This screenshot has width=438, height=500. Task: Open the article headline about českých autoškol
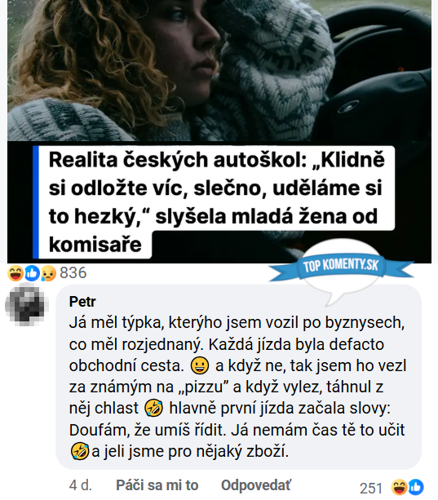point(217,201)
